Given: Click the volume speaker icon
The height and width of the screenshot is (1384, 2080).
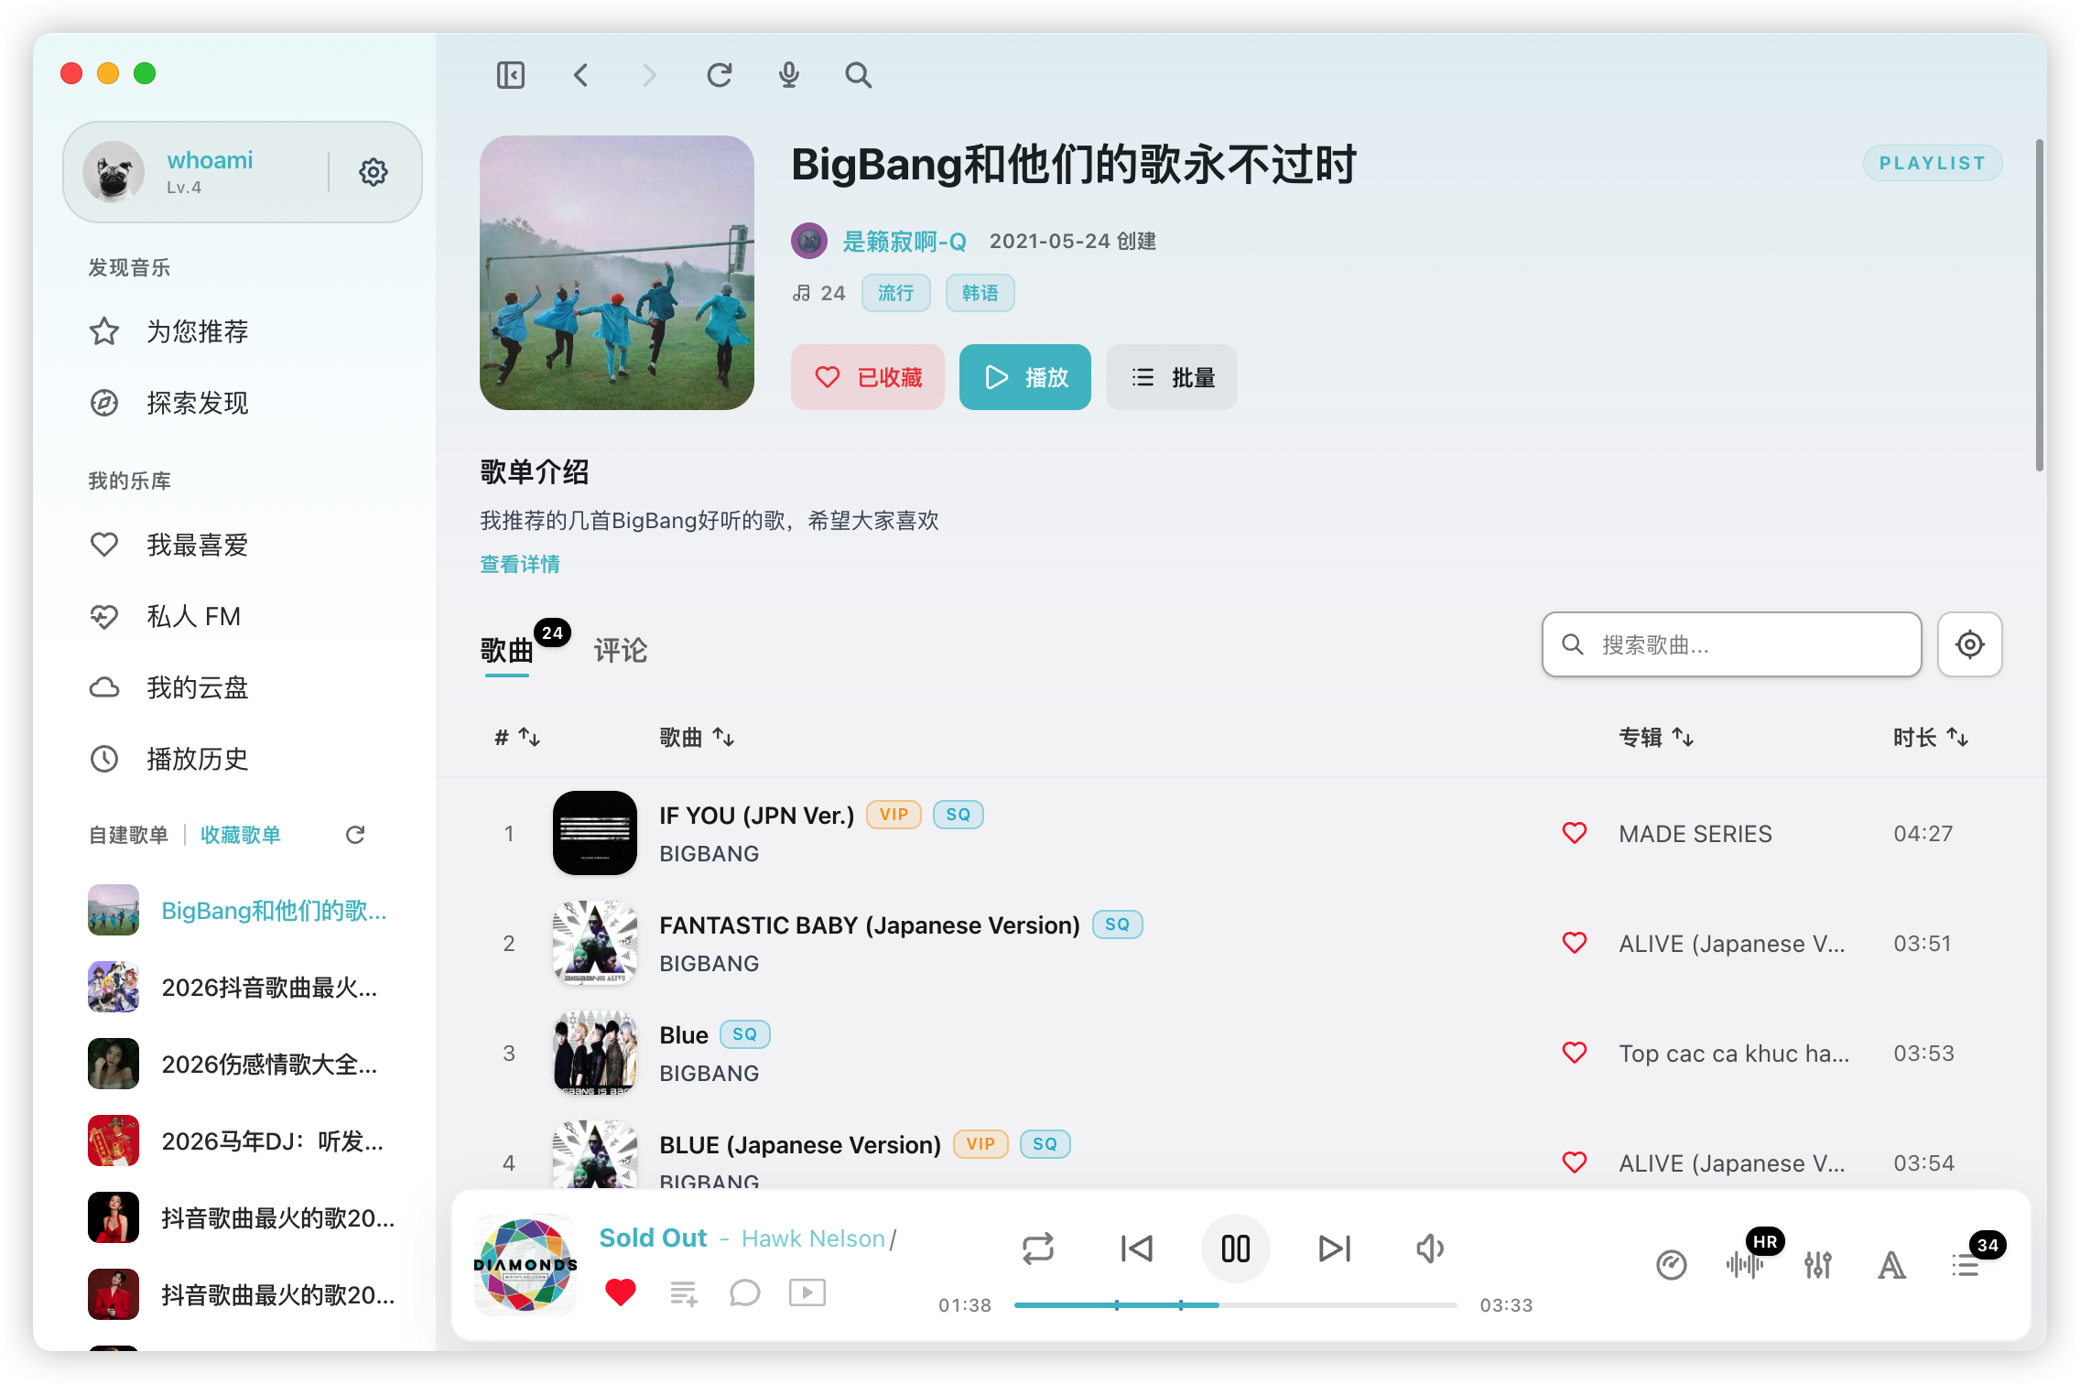Looking at the screenshot, I should click(1430, 1249).
